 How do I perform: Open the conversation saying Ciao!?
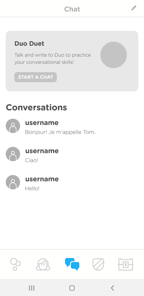coord(72,155)
